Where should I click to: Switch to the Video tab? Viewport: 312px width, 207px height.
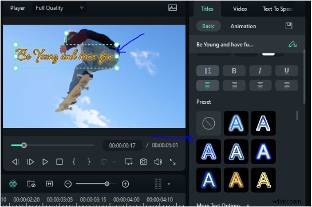coord(240,9)
